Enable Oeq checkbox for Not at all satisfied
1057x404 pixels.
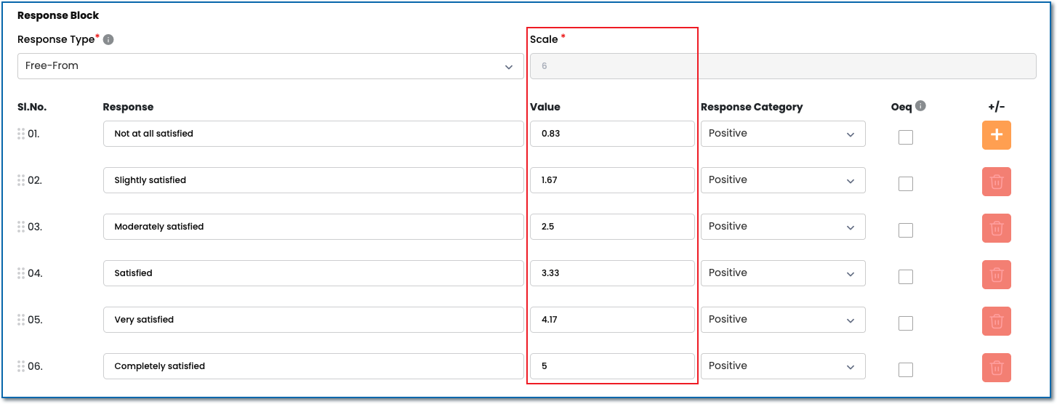tap(905, 137)
